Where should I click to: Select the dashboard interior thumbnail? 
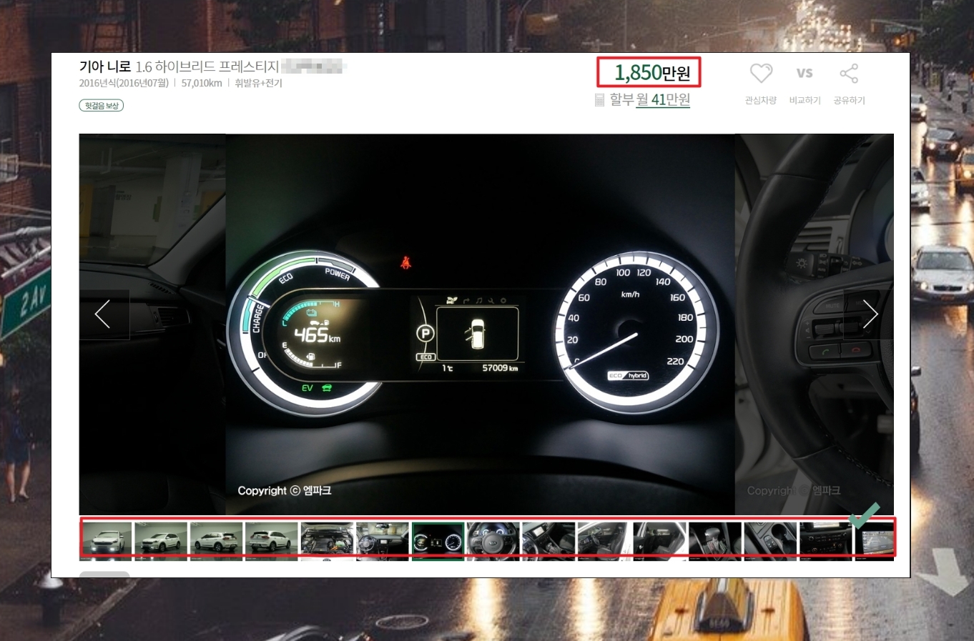[383, 541]
